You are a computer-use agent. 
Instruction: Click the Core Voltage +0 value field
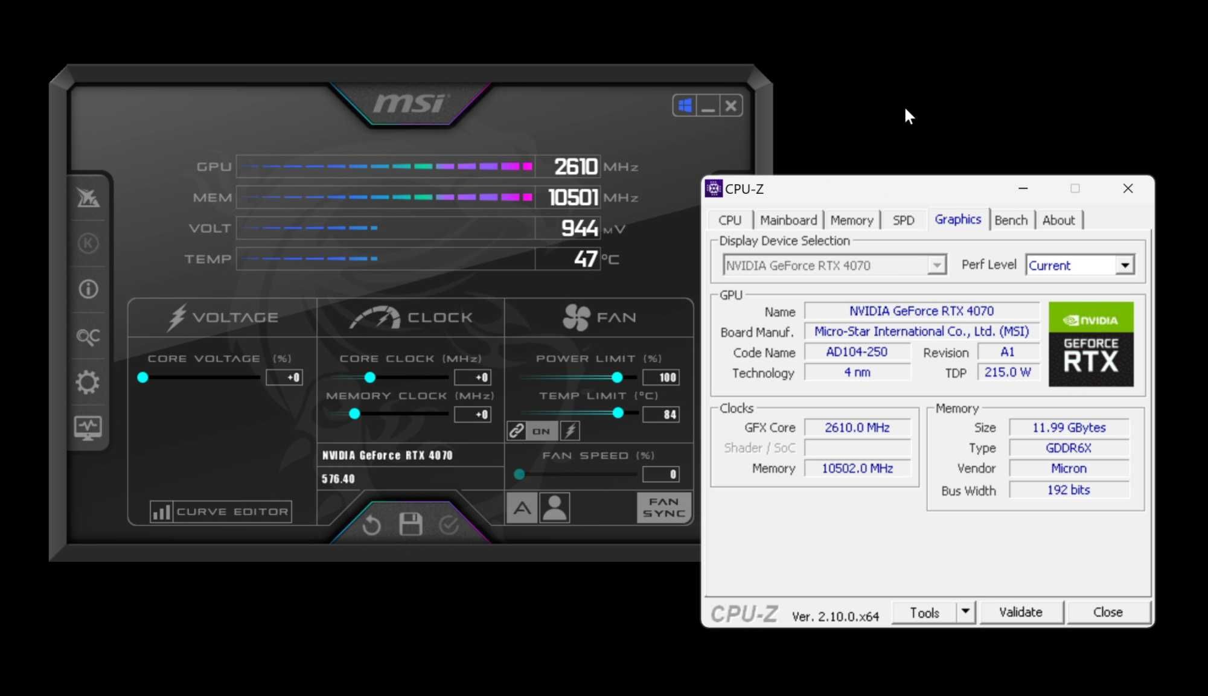point(284,378)
